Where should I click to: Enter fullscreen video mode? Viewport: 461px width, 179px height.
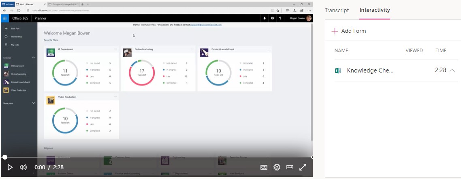click(303, 167)
